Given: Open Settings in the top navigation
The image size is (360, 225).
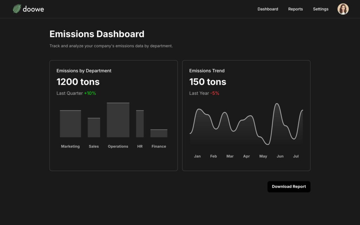Looking at the screenshot, I should click(321, 9).
